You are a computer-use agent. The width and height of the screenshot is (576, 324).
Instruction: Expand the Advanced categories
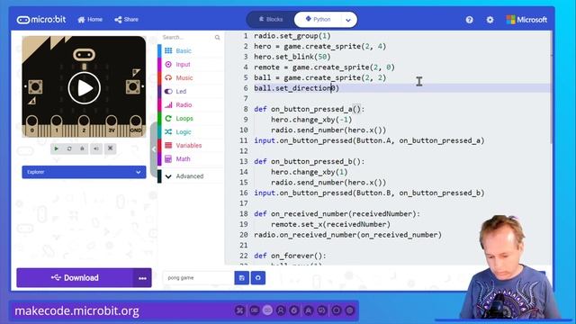190,176
